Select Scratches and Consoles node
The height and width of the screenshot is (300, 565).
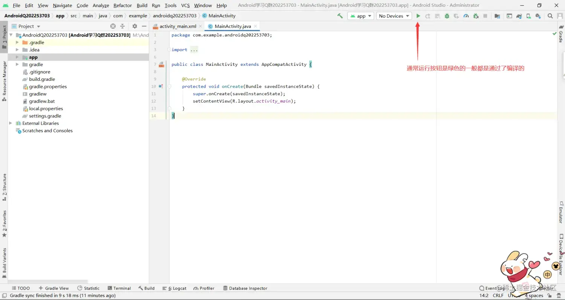pyautogui.click(x=44, y=131)
